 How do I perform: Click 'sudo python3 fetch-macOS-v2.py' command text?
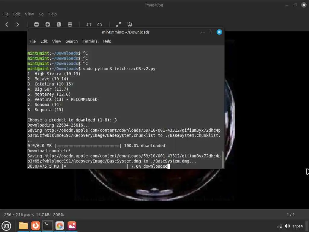(x=119, y=69)
